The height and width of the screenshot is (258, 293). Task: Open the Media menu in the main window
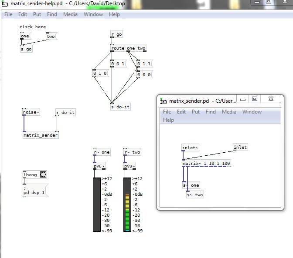70,14
